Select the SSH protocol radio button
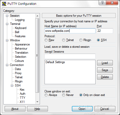The width and height of the screenshot is (120, 115). (98, 40)
